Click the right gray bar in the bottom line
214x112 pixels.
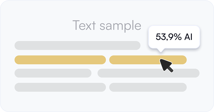[148, 87]
